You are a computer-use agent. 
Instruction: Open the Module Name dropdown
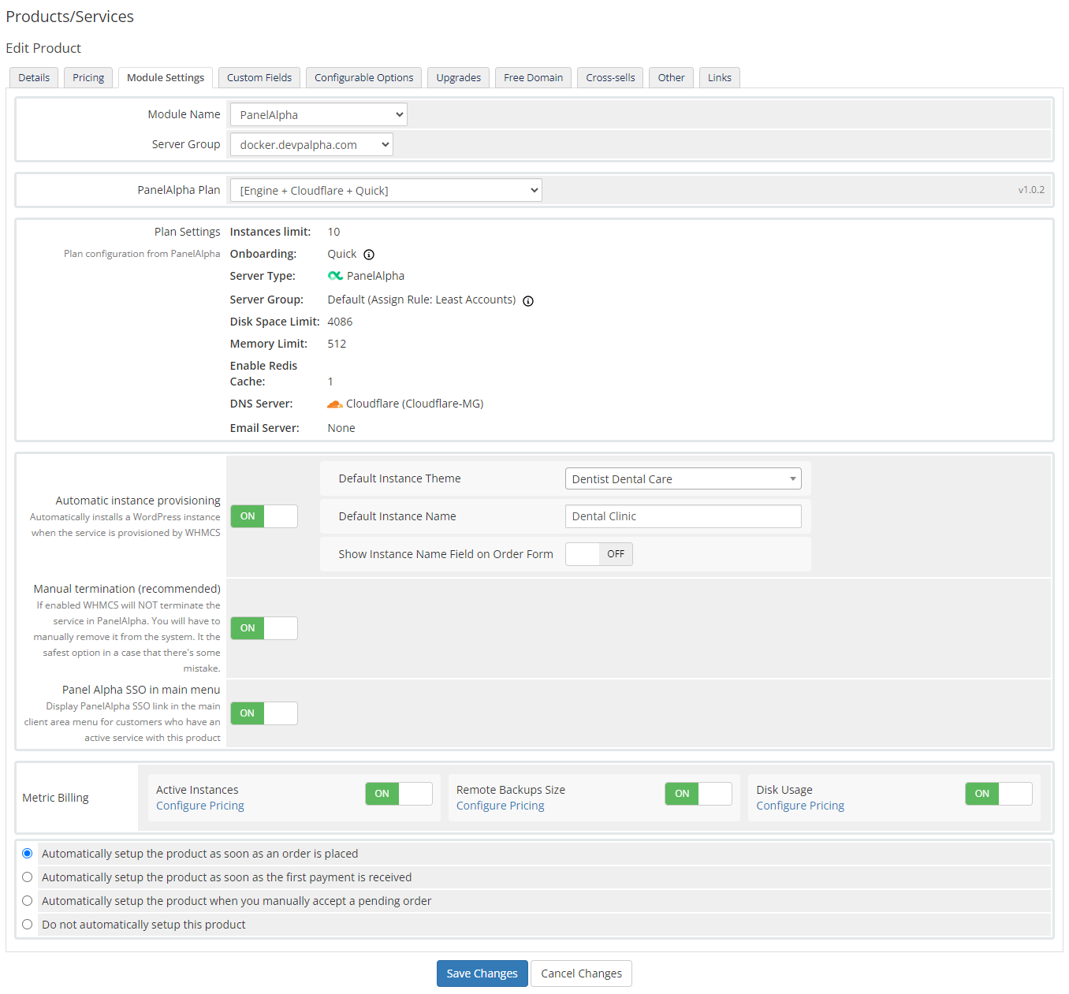pyautogui.click(x=318, y=114)
